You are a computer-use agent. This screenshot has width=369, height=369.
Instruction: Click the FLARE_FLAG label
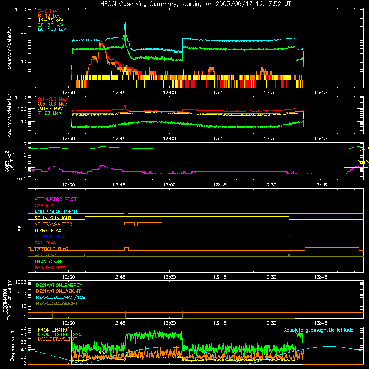point(48,230)
